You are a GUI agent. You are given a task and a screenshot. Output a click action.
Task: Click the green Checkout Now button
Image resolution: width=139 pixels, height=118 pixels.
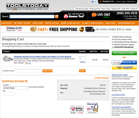124,53
